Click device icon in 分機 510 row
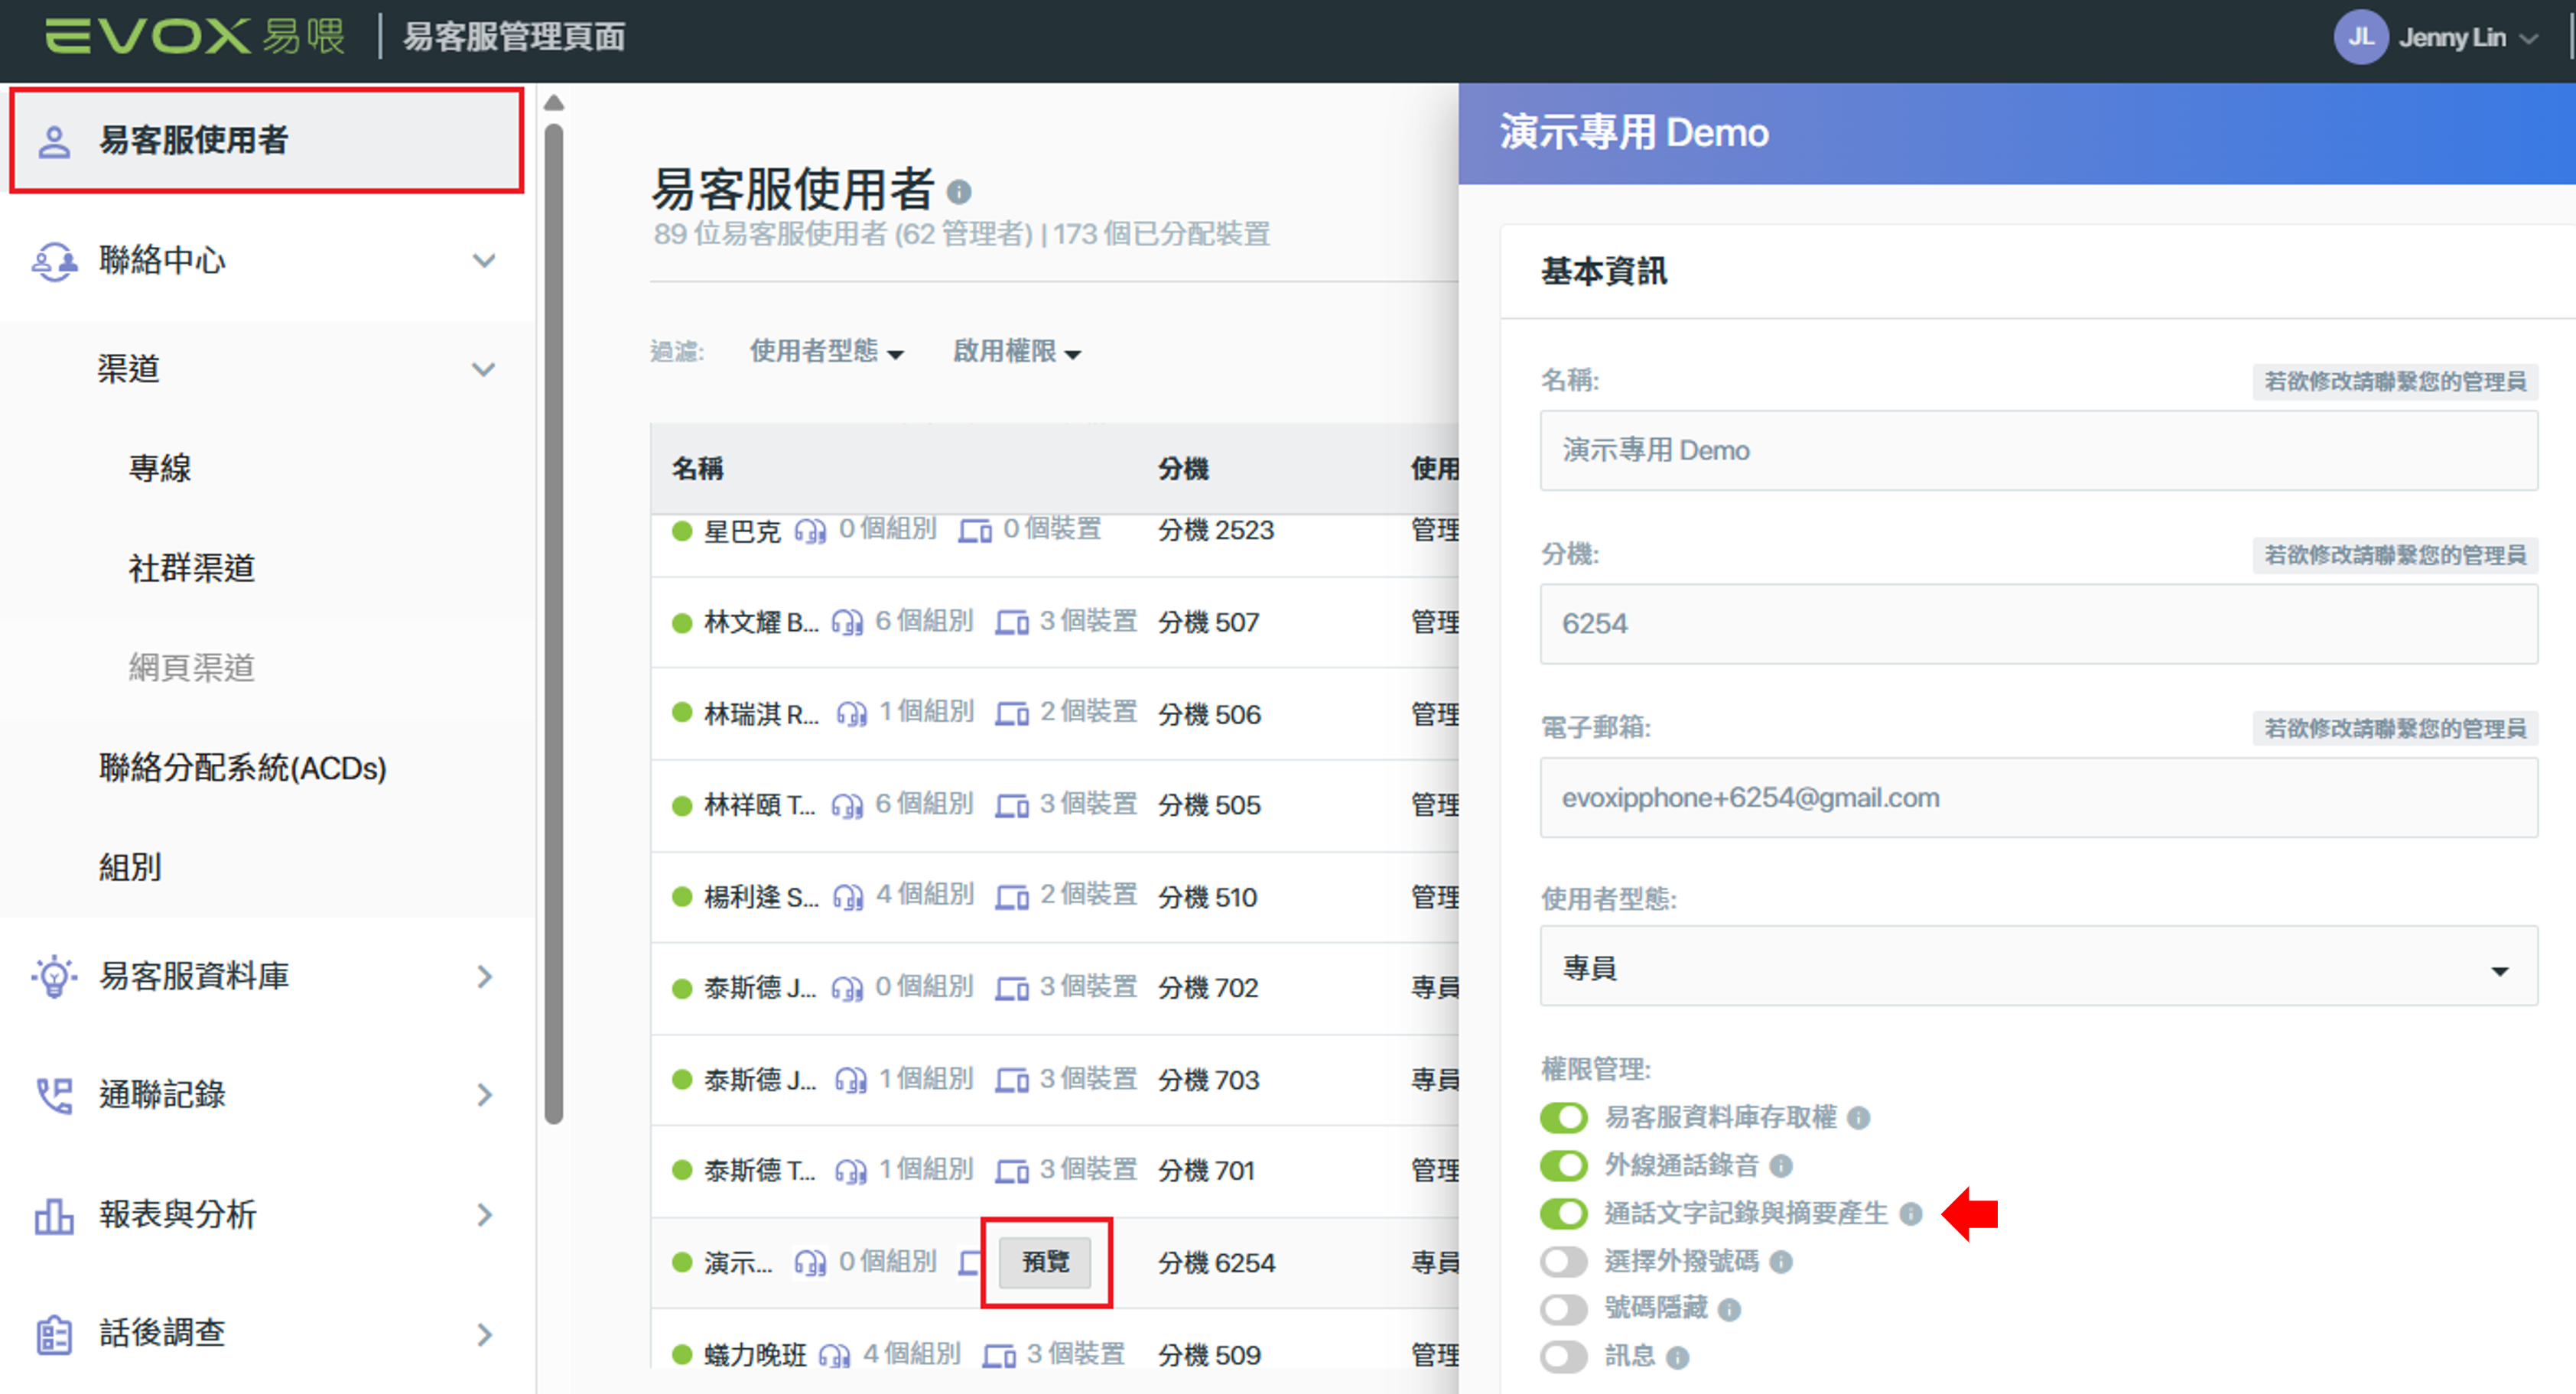This screenshot has width=2576, height=1394. click(1012, 897)
